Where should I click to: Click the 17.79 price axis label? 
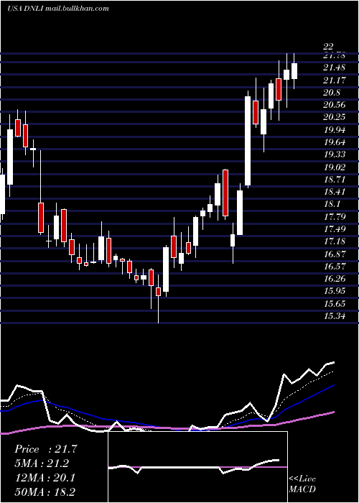point(335,217)
